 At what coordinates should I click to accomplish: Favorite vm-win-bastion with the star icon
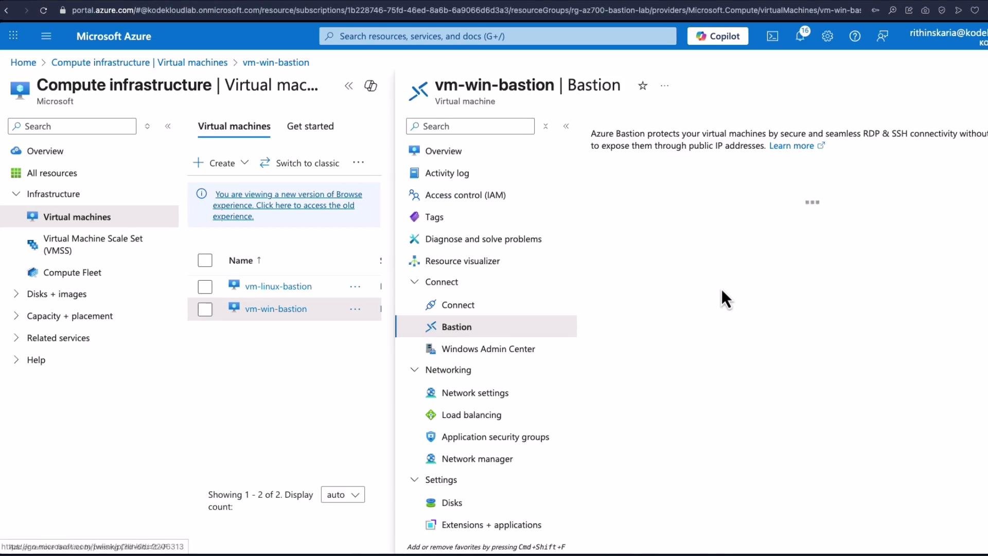click(643, 86)
